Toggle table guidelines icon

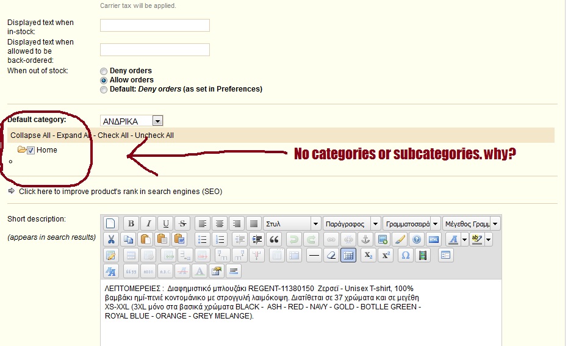(x=348, y=256)
